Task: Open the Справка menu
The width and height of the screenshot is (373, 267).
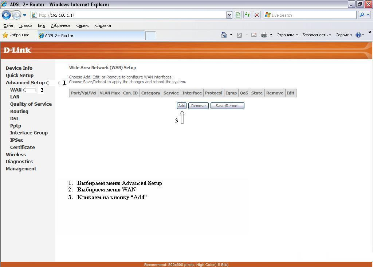Action: (103, 25)
